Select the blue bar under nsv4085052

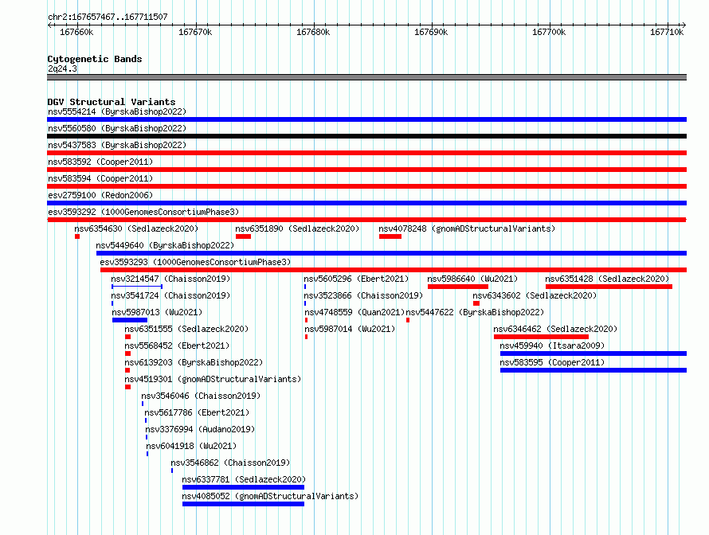click(x=243, y=504)
